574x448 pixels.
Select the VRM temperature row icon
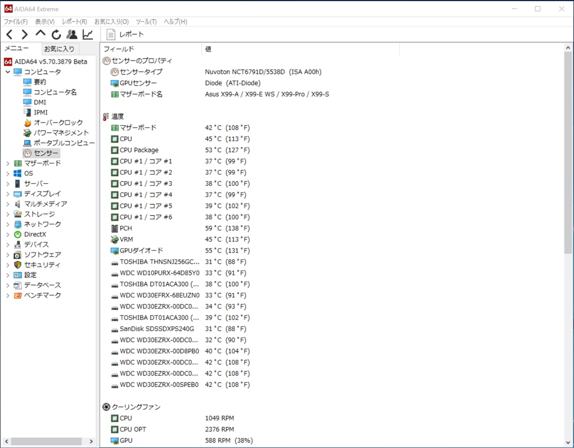click(x=114, y=240)
